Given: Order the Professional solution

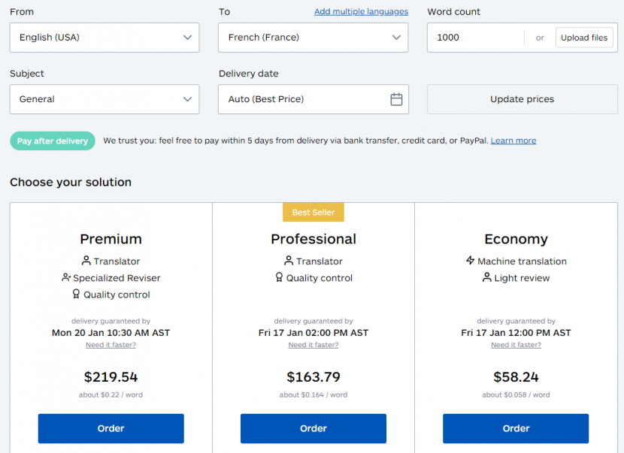Looking at the screenshot, I should (x=314, y=428).
